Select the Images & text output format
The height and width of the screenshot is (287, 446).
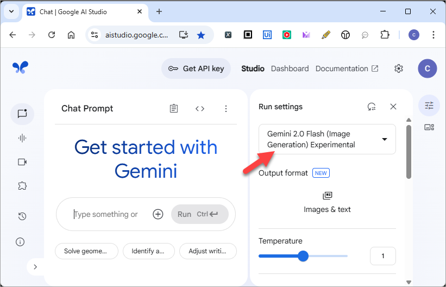327,203
